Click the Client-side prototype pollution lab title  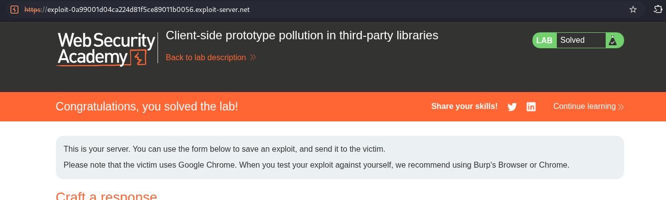click(x=302, y=35)
